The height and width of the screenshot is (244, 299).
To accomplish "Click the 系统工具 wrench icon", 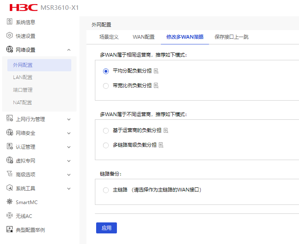I will pyautogui.click(x=9, y=188).
